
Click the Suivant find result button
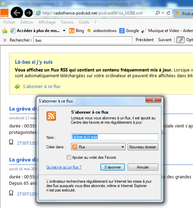point(165,40)
